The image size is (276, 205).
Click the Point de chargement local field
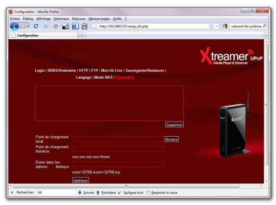point(118,139)
